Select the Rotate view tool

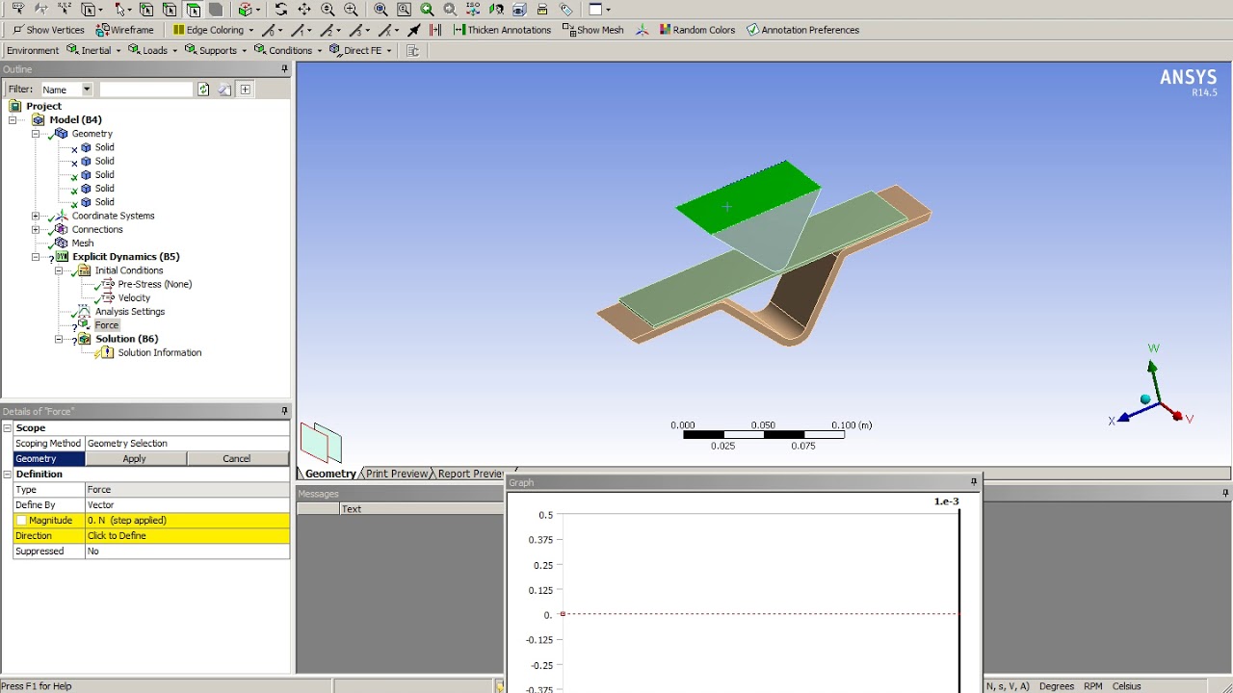coord(280,9)
